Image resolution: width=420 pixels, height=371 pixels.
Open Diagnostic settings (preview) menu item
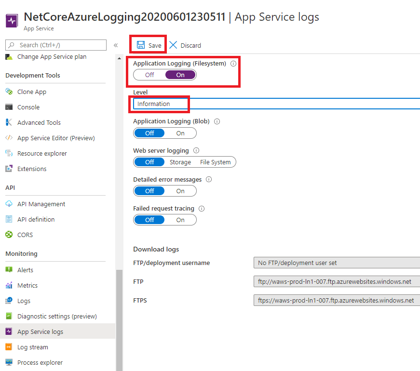click(57, 316)
